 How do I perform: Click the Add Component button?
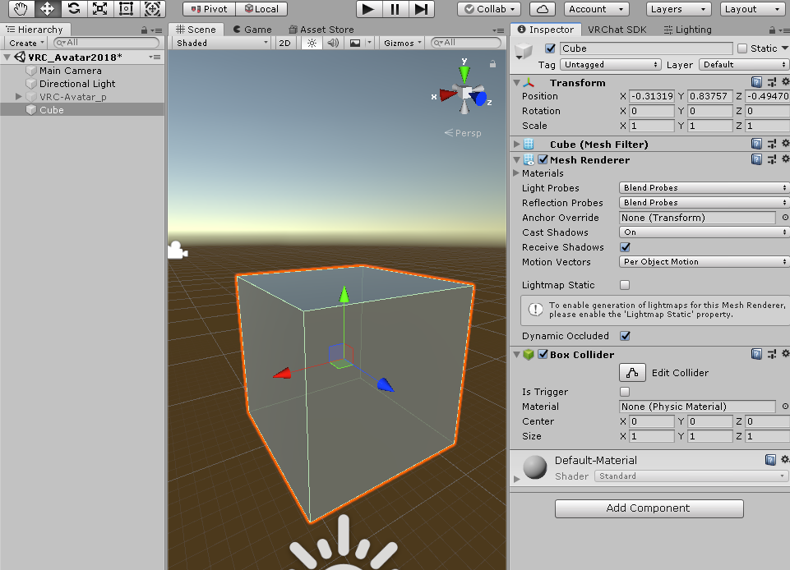(649, 508)
